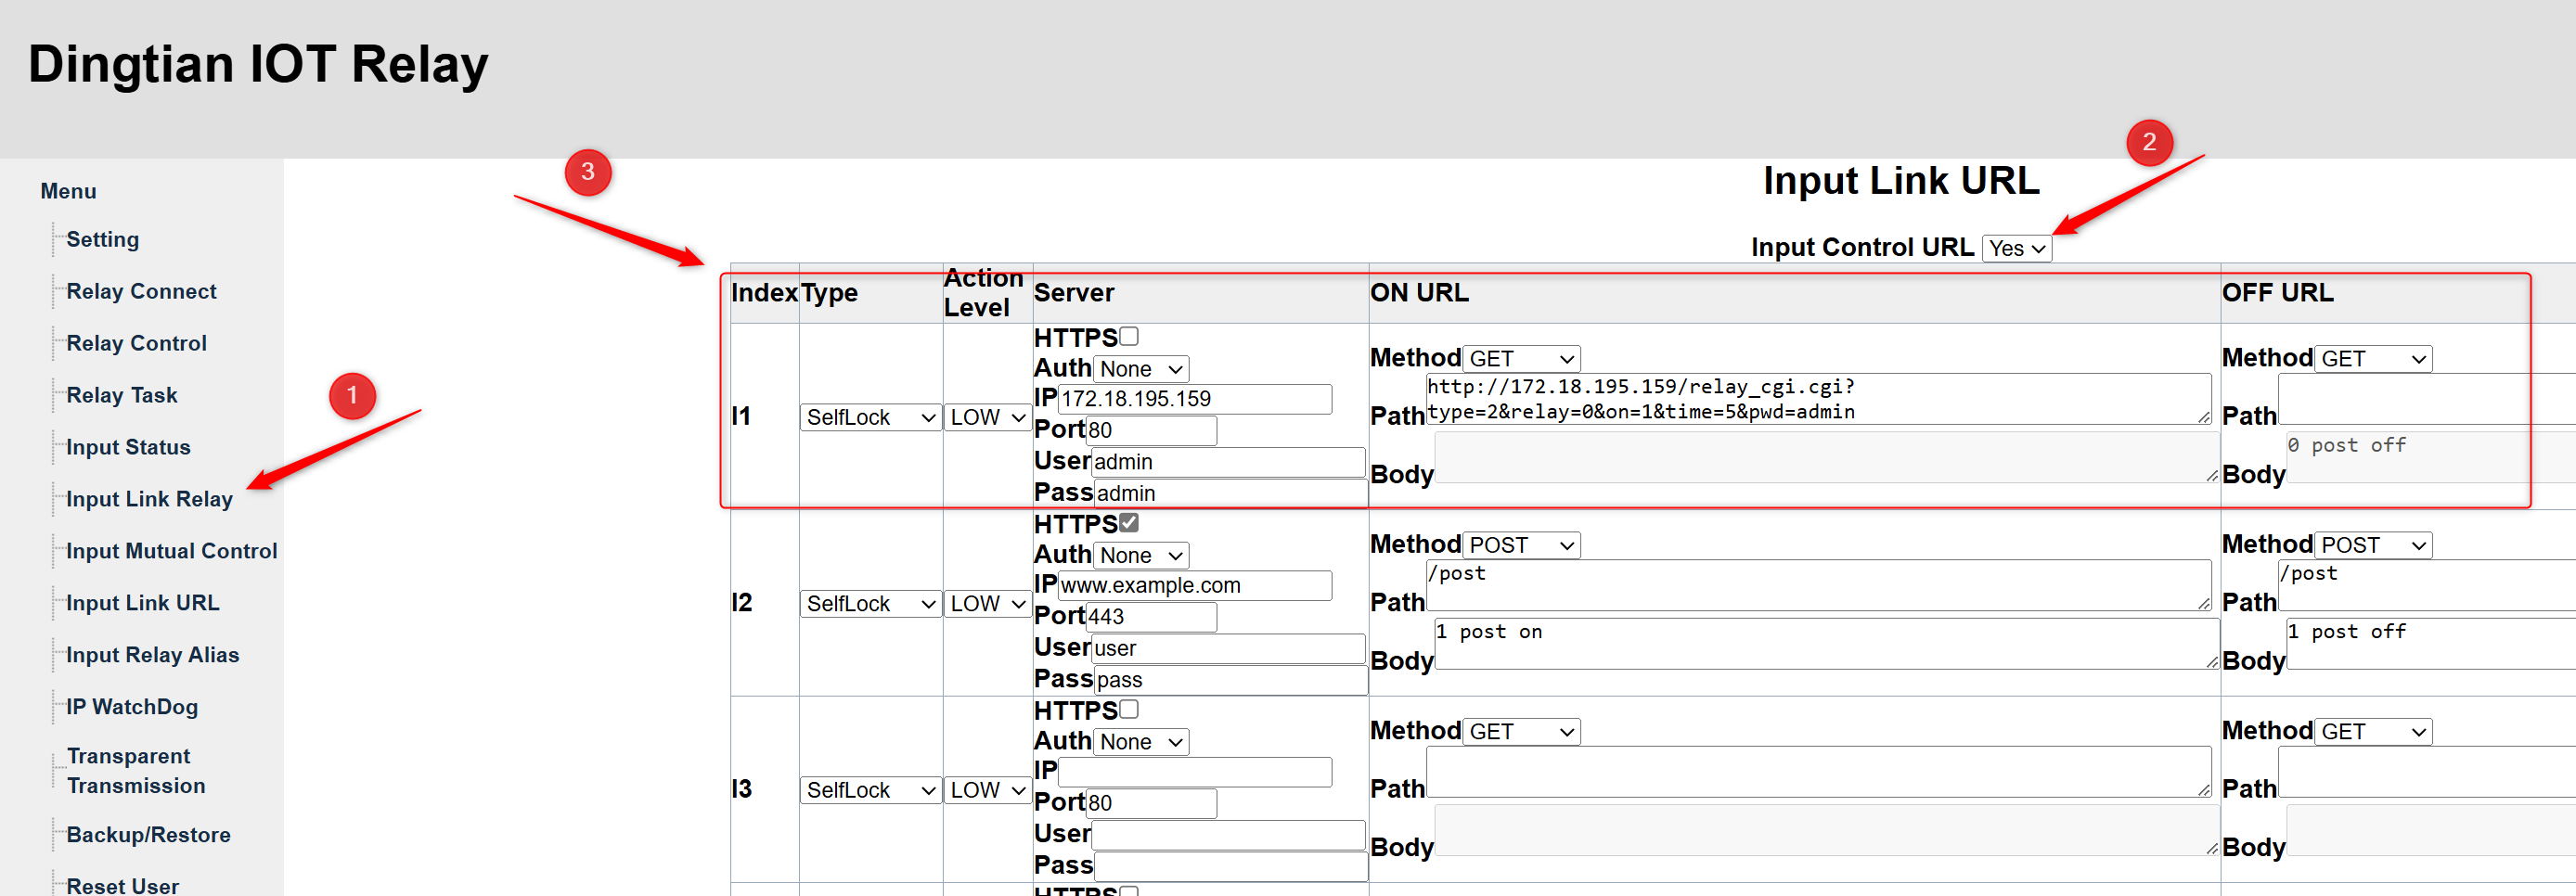Click I3 Port field with 80
The height and width of the screenshot is (896, 2576).
point(1152,803)
